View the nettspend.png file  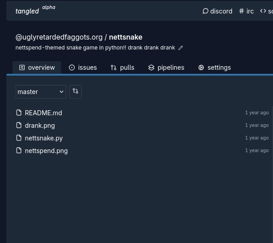pyautogui.click(x=46, y=150)
